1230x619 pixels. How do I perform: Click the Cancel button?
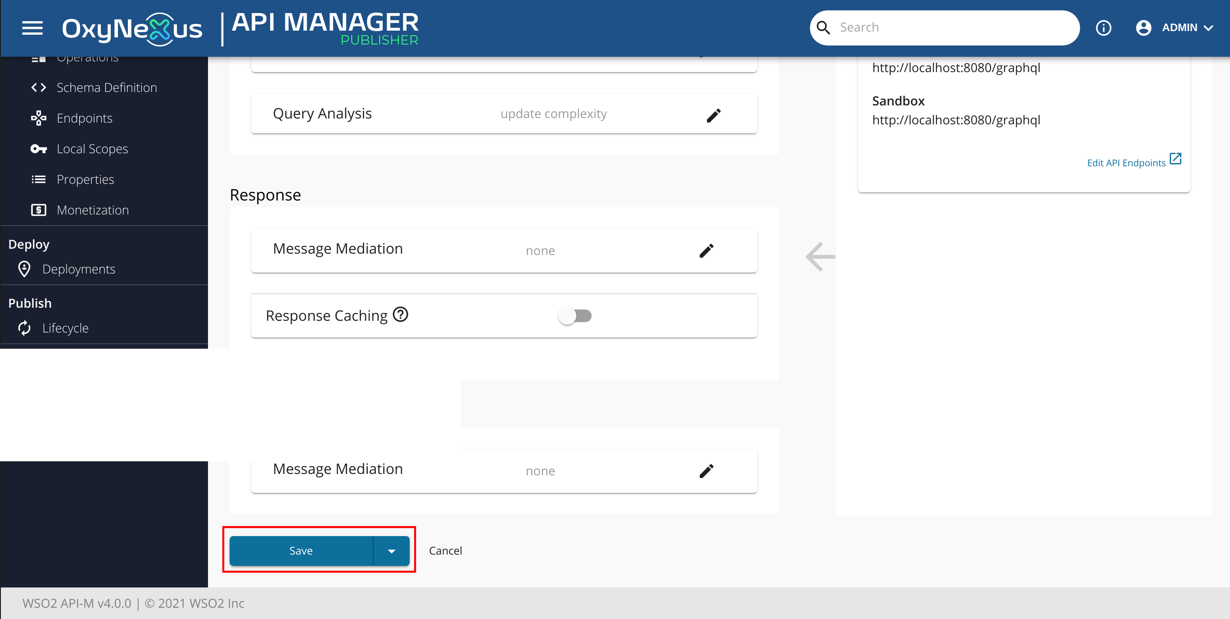(445, 551)
